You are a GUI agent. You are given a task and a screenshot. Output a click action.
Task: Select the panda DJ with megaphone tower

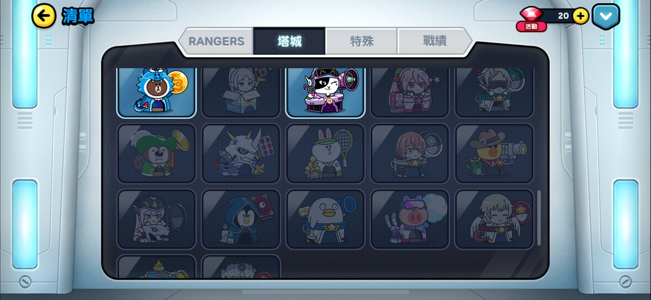tap(325, 92)
